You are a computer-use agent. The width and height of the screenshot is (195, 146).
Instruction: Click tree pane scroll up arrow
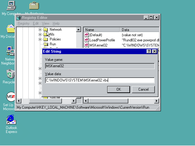pos(79,30)
